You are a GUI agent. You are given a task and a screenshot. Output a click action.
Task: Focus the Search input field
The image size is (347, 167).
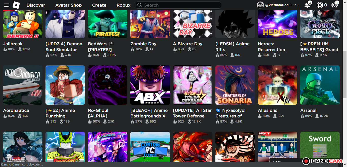178,5
